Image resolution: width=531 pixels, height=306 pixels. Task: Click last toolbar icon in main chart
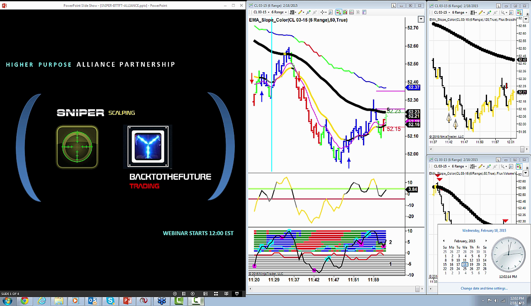tap(365, 12)
